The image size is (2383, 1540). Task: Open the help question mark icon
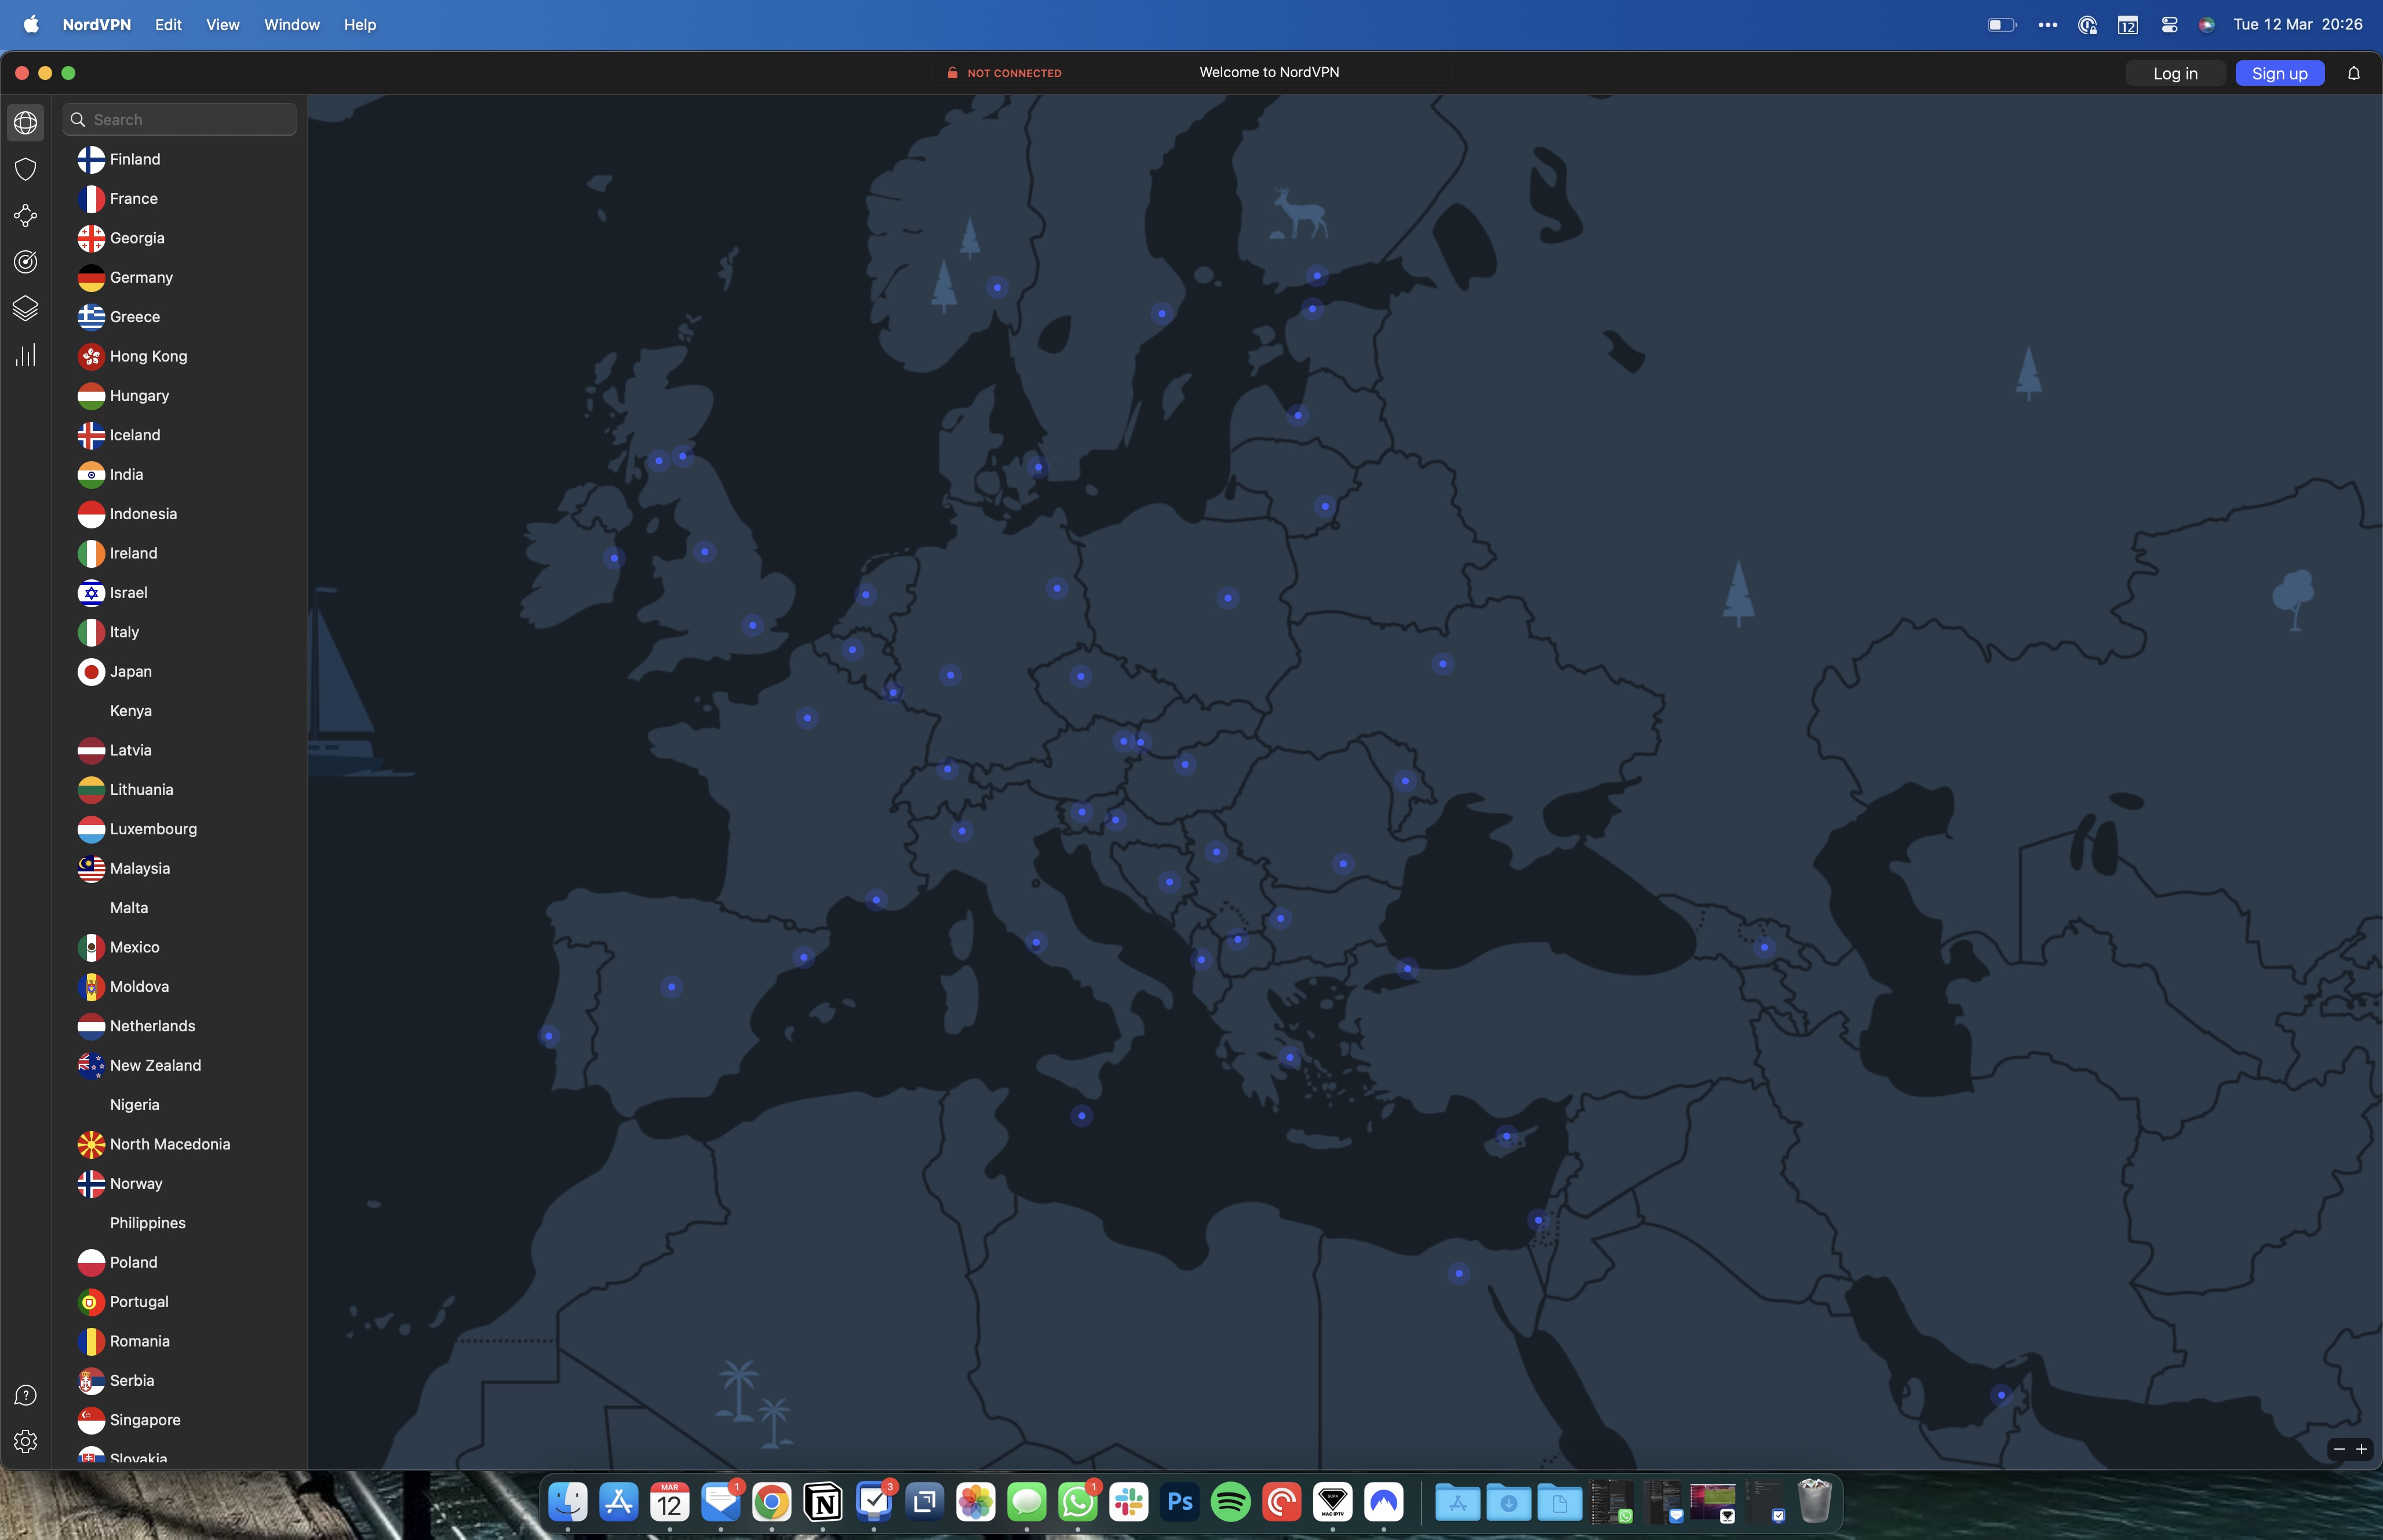click(26, 1395)
